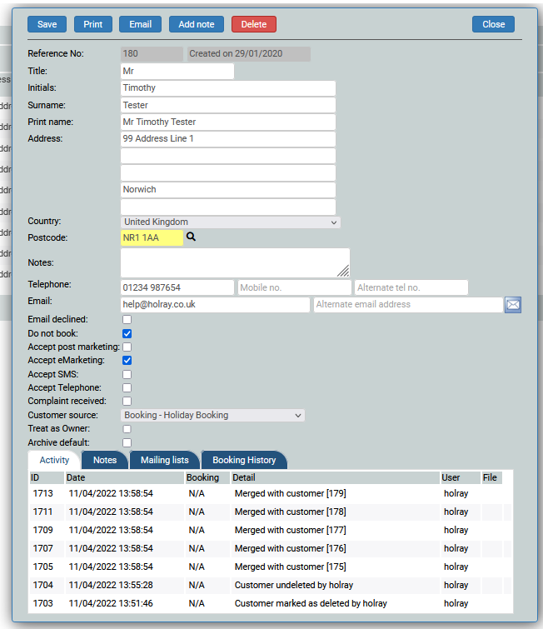Select the Notes tab
The height and width of the screenshot is (629, 543).
coord(105,460)
